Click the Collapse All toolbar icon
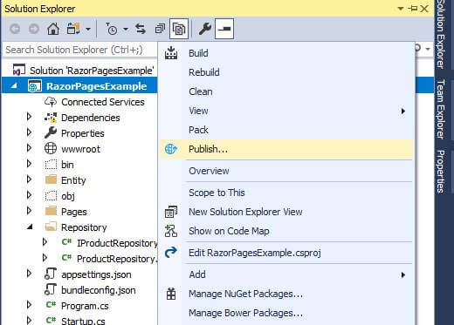 (x=160, y=29)
